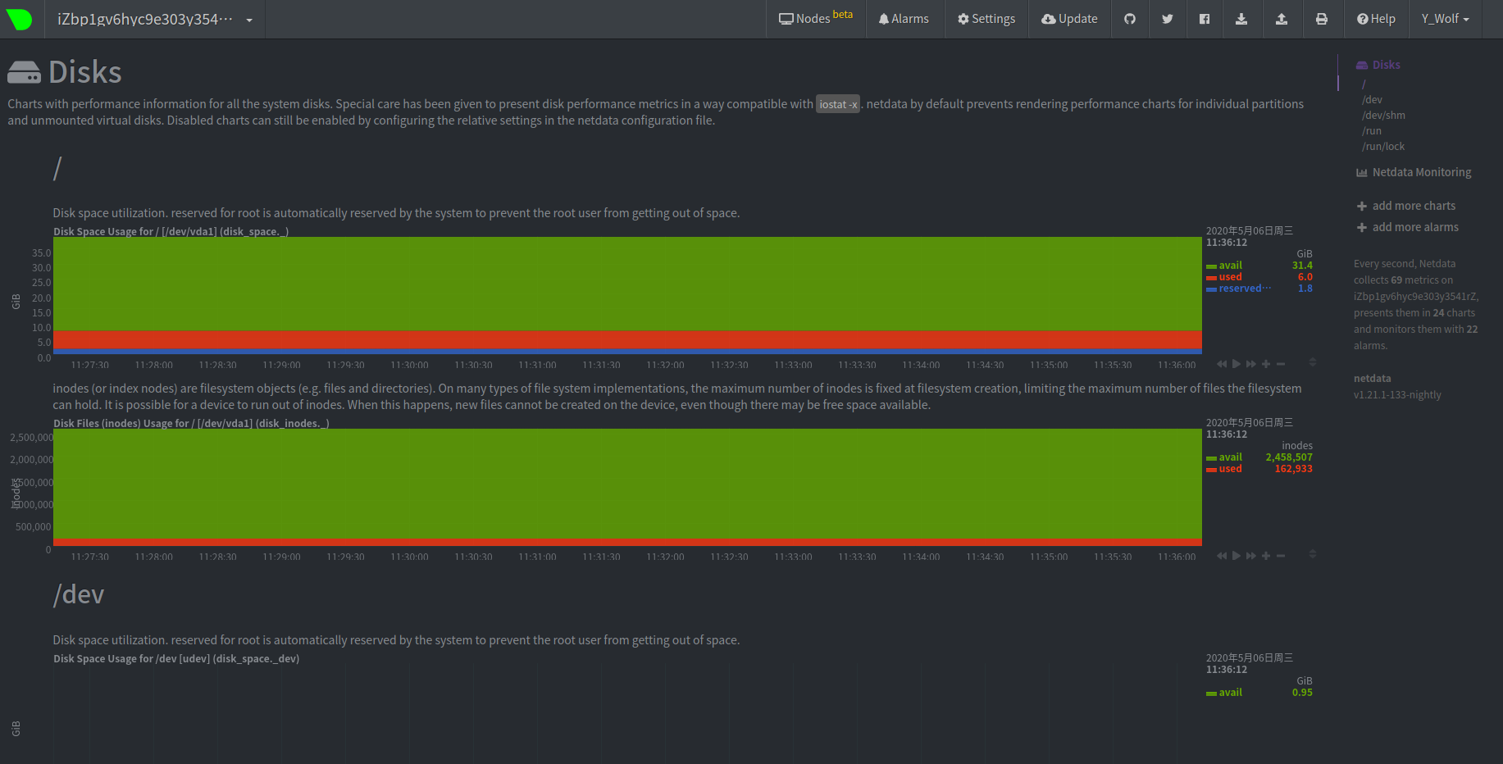Zoom in the disk space chart
Screen dimensions: 1503x764
tap(1266, 364)
